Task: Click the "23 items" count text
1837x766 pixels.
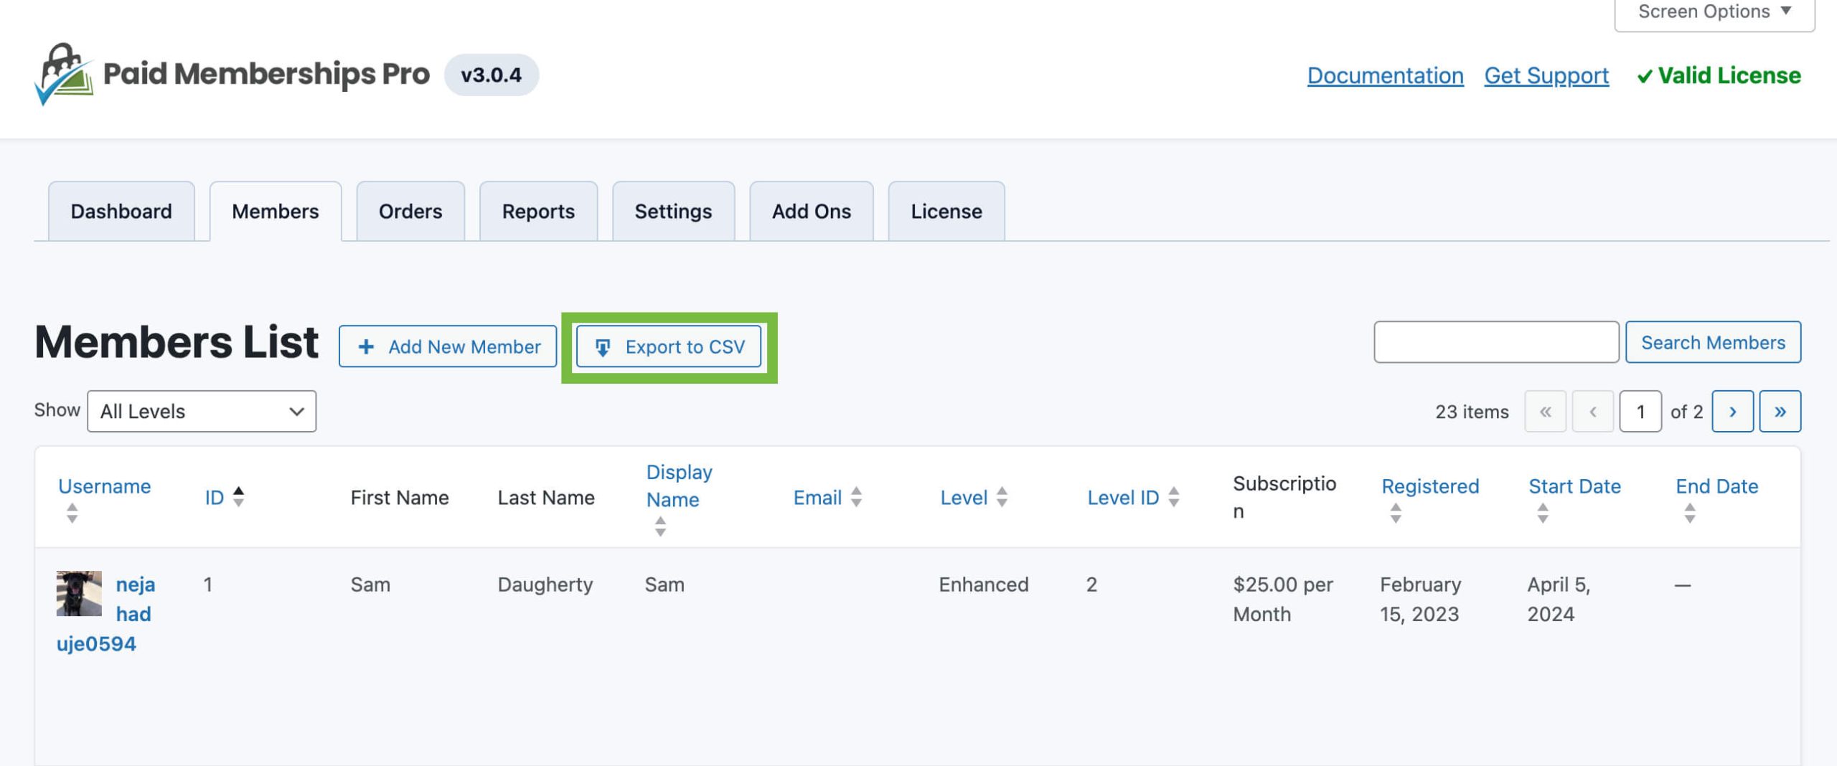Action: [1472, 412]
